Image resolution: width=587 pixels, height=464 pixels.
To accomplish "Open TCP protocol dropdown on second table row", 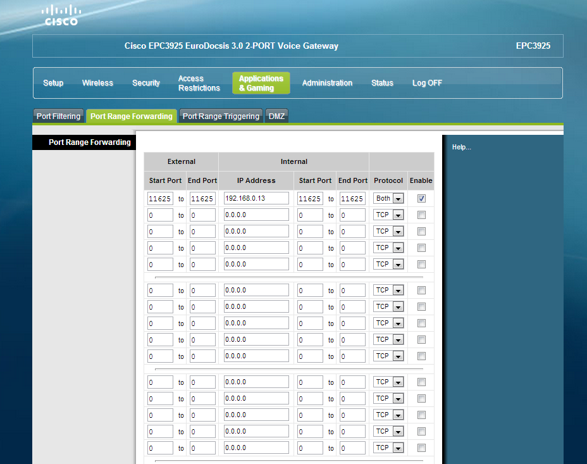I will [x=388, y=215].
